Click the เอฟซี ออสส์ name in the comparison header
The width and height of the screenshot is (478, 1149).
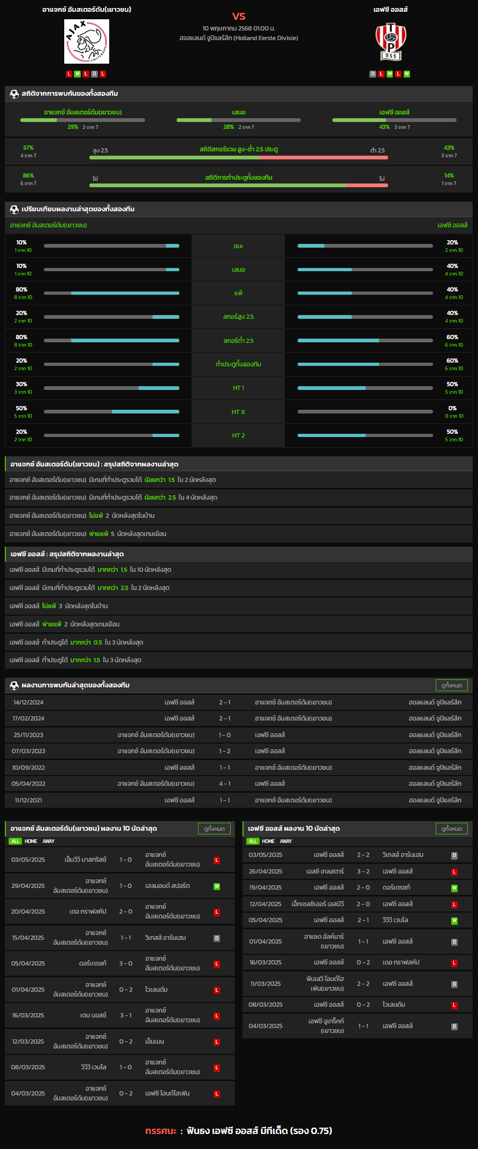pyautogui.click(x=452, y=225)
